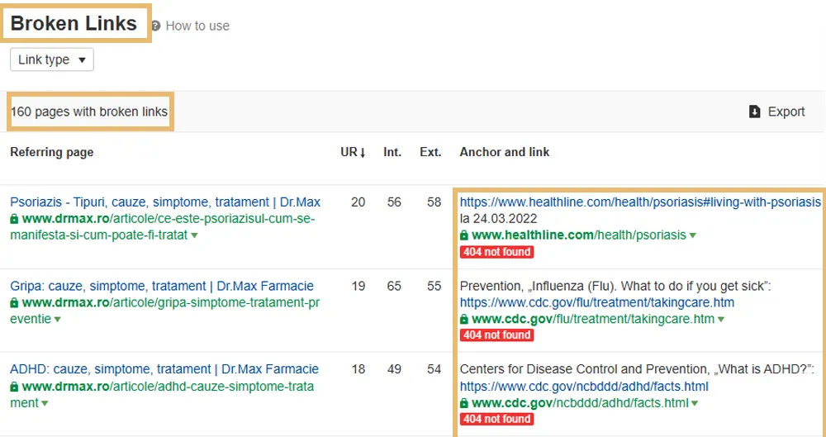Click the lock icon beside cdc.gov adhd facts link
826x437 pixels.
click(464, 403)
